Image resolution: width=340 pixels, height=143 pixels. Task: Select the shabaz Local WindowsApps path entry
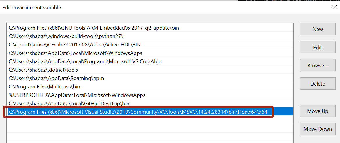[x=150, y=53]
